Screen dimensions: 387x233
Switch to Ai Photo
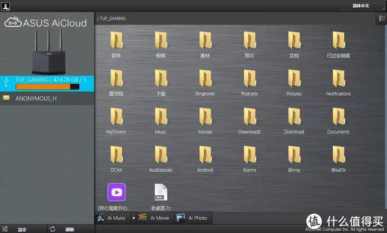coord(193,218)
